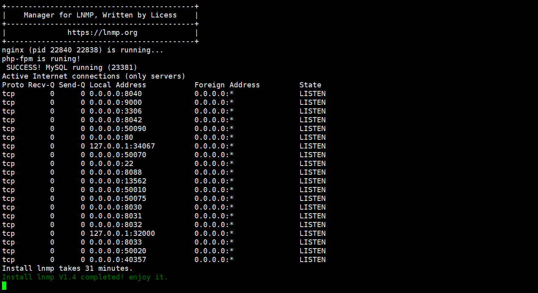Click the 'Recv-Q' column header
This screenshot has width=538, height=293.
click(41, 85)
